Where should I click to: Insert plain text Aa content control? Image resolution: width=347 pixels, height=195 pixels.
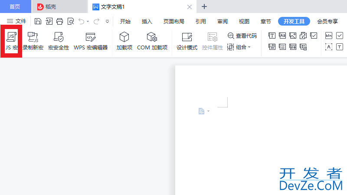[x=282, y=36]
